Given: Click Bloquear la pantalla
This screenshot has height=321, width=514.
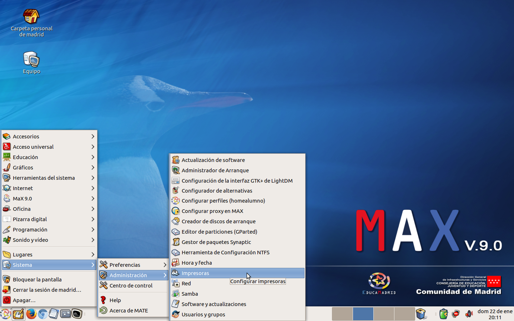Looking at the screenshot, I should click(49, 280).
